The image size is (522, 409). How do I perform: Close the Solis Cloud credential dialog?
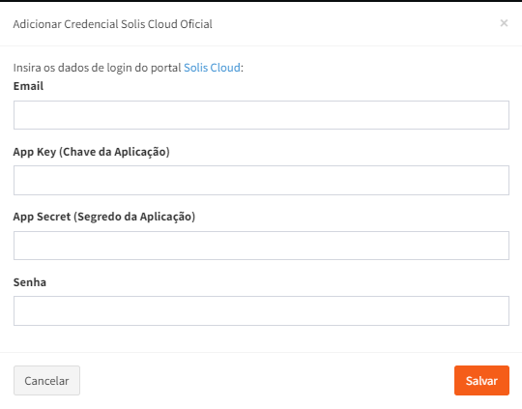coord(504,23)
